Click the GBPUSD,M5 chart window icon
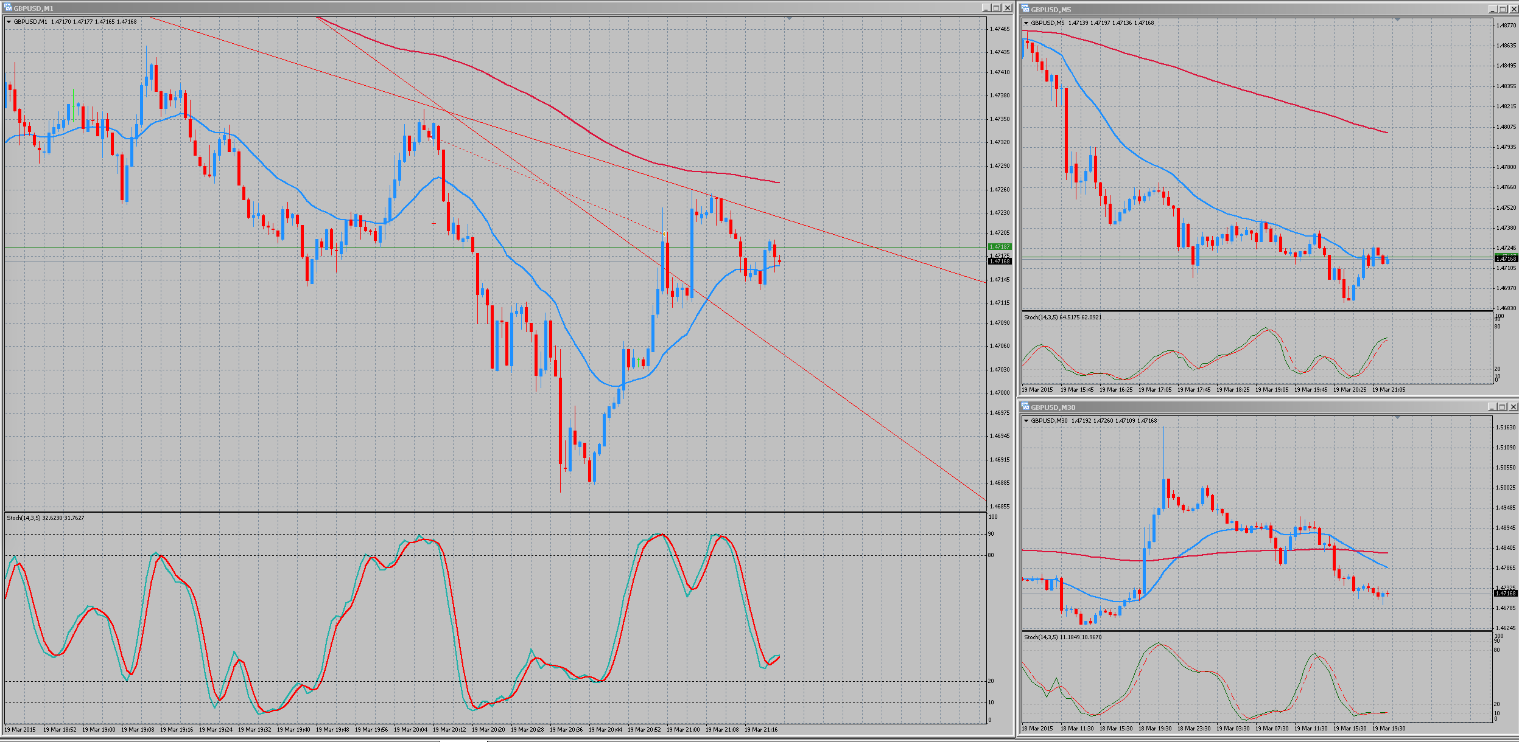 [x=1025, y=9]
